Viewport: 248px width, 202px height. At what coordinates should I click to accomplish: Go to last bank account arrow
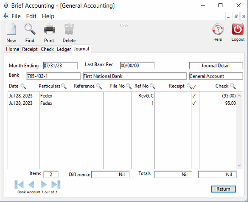[56, 185]
